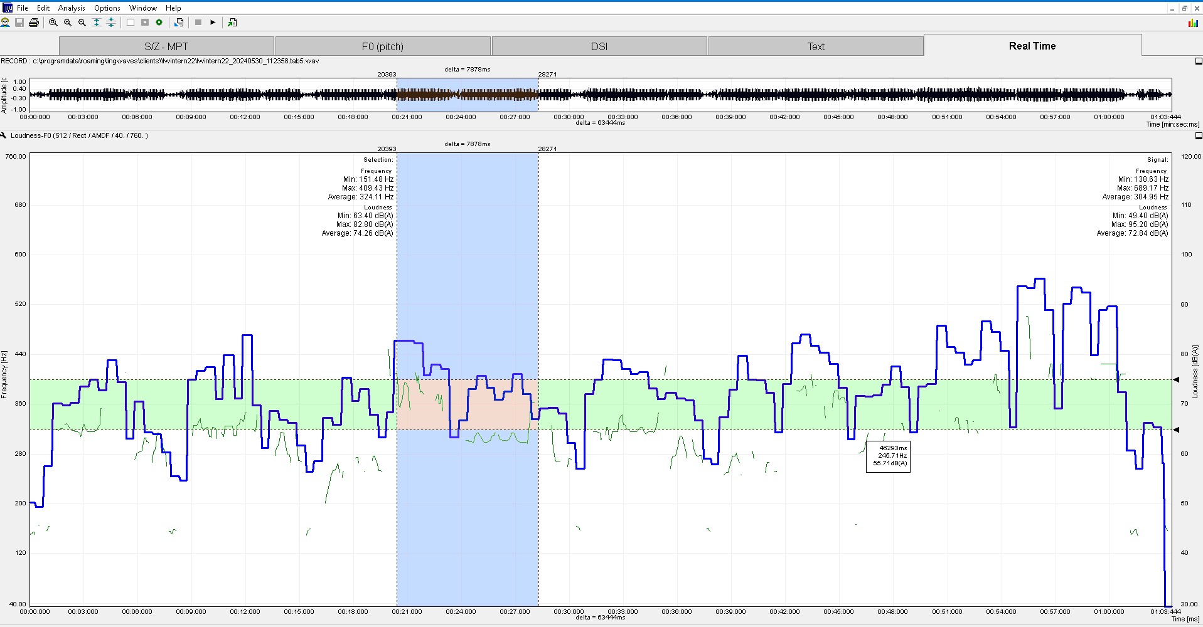Click the printer icon in toolbar

click(34, 23)
